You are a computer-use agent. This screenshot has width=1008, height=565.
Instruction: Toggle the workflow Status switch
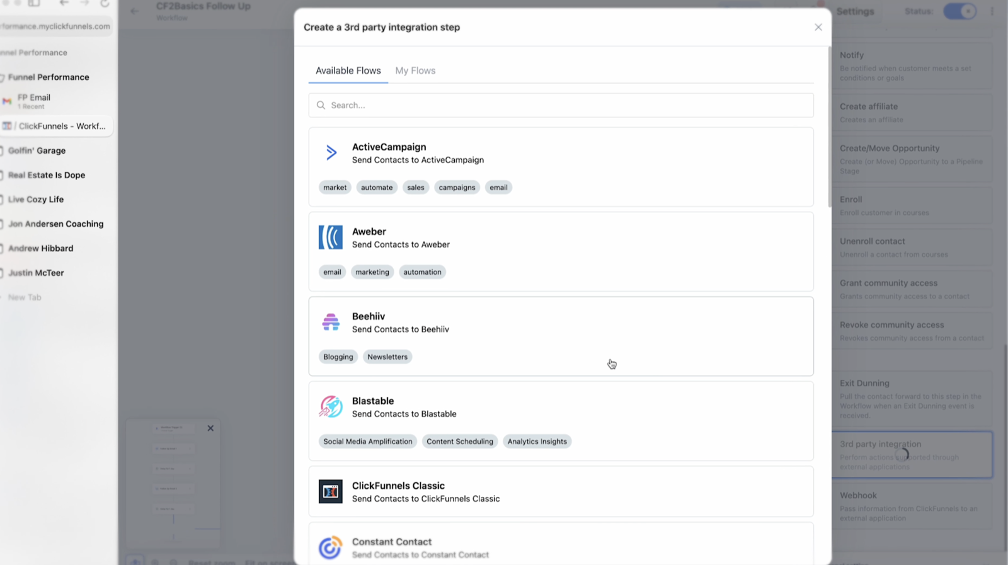[959, 11]
